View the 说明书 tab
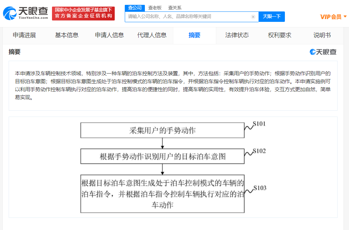 [322, 35]
